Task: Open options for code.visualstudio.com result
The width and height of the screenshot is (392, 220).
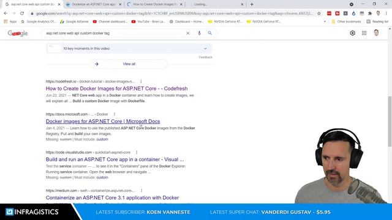Action: tap(137, 152)
